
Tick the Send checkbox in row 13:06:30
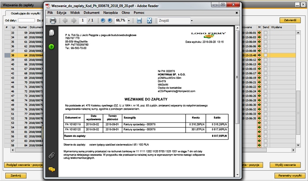tap(265, 105)
